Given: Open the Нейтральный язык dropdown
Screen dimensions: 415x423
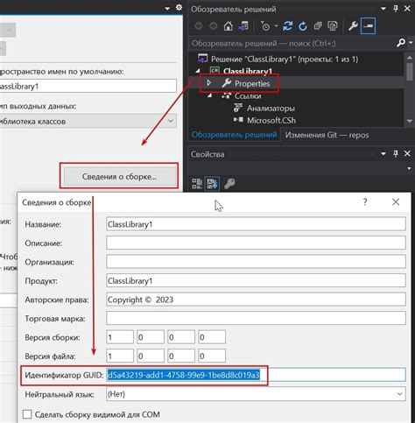Looking at the screenshot, I should click(x=256, y=394).
